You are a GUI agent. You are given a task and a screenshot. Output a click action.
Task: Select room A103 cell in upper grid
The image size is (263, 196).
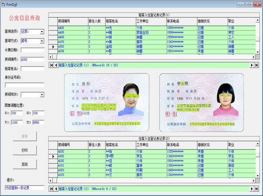click(x=73, y=42)
